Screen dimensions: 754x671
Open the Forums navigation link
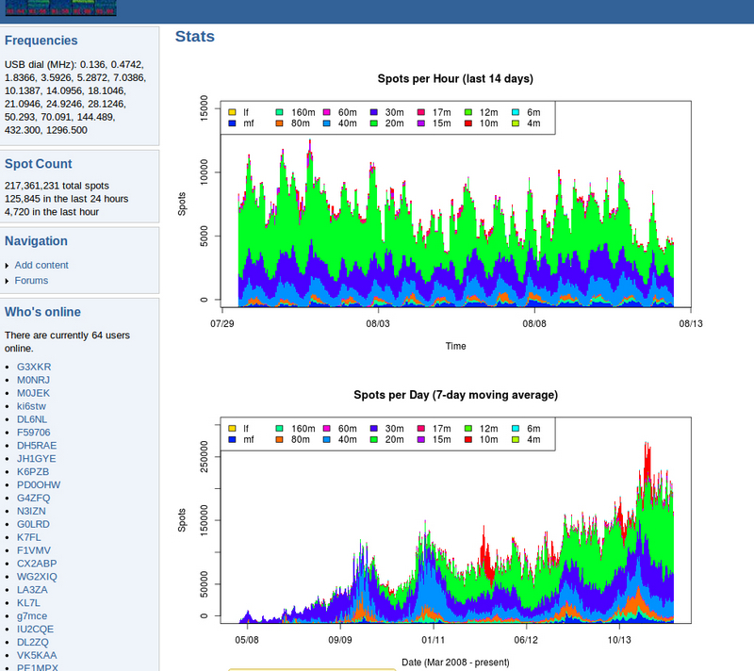(x=31, y=280)
